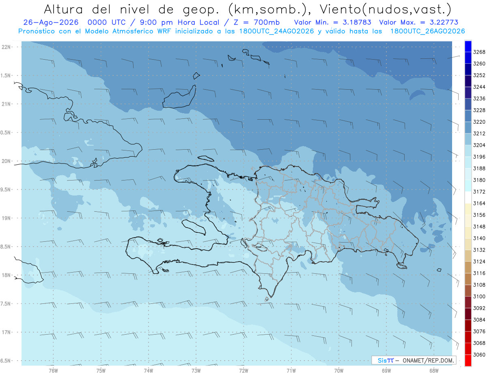Screen dimensions: 487x376
Task: Pick the dark maroon swatch between 3084 and 3092
Action: 468,314
